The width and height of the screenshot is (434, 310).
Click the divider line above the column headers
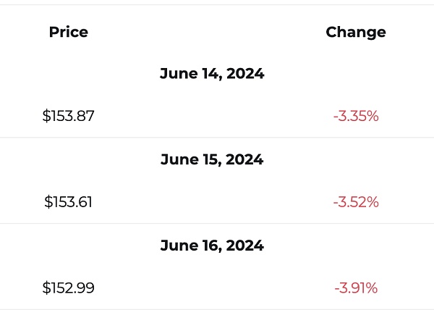coord(217,5)
